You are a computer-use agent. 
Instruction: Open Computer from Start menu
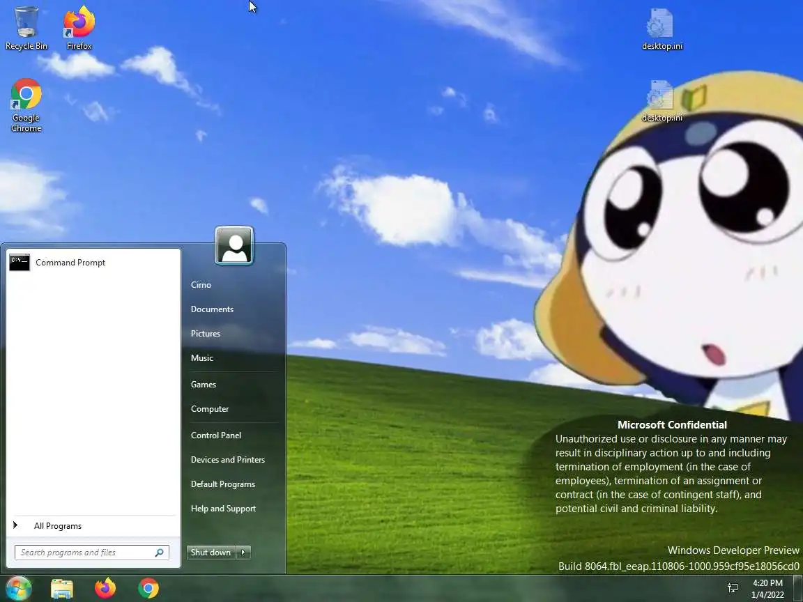[x=209, y=408]
